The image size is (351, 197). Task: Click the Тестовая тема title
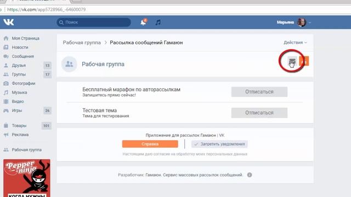(x=99, y=111)
